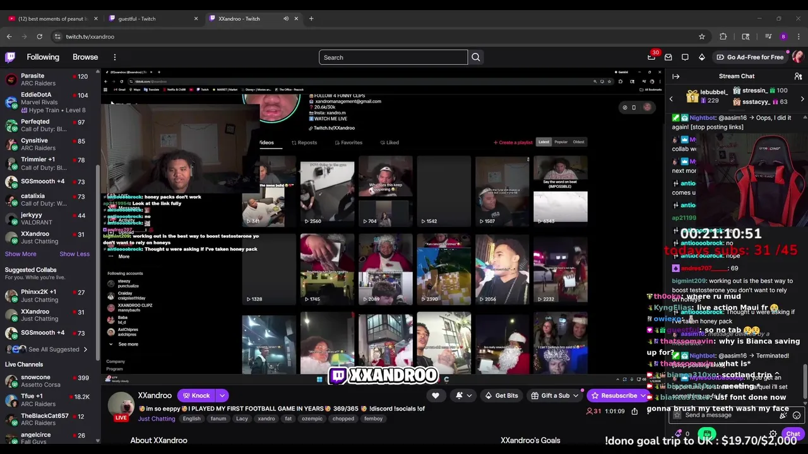Select the English tag
808x454 pixels.
(191, 419)
